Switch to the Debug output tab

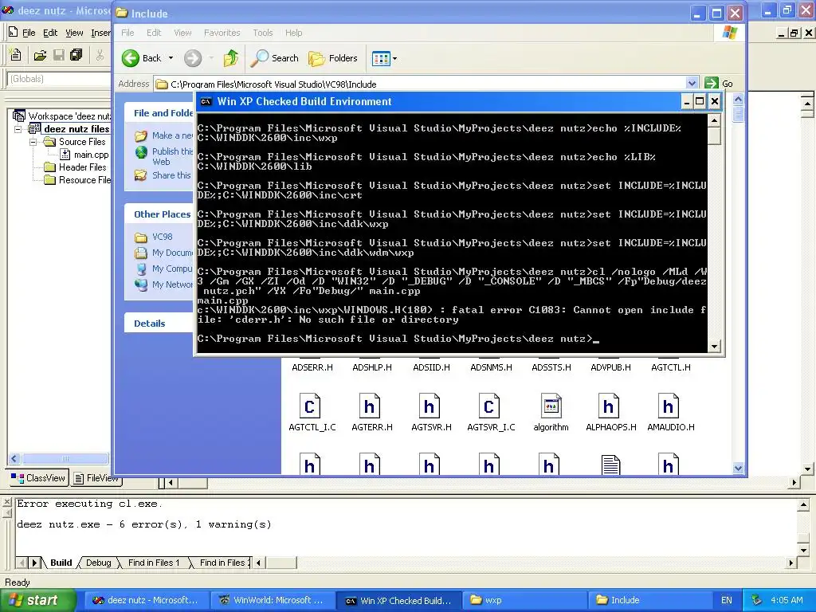pyautogui.click(x=98, y=563)
